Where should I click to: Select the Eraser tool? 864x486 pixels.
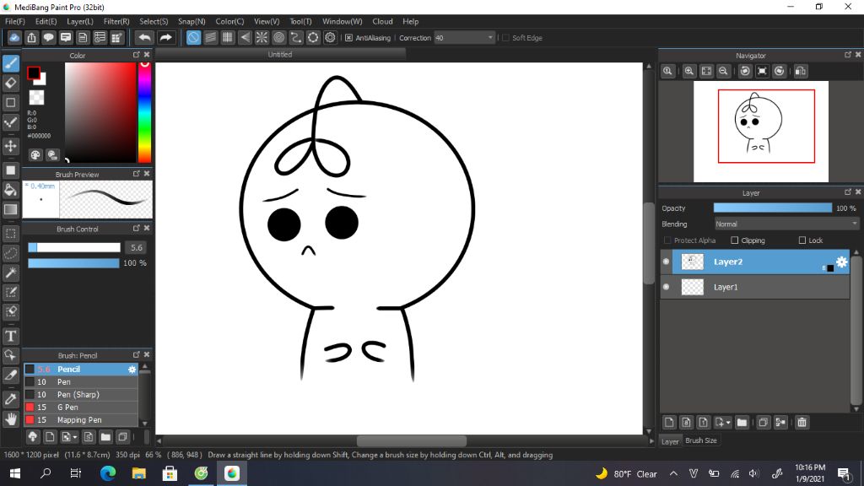[11, 84]
